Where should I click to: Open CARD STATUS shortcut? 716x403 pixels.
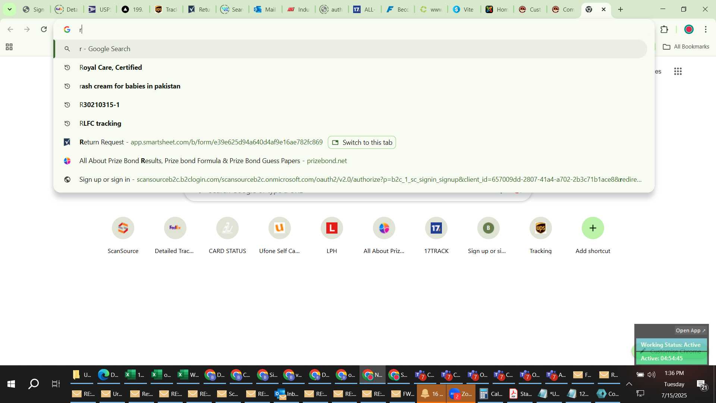(x=227, y=236)
